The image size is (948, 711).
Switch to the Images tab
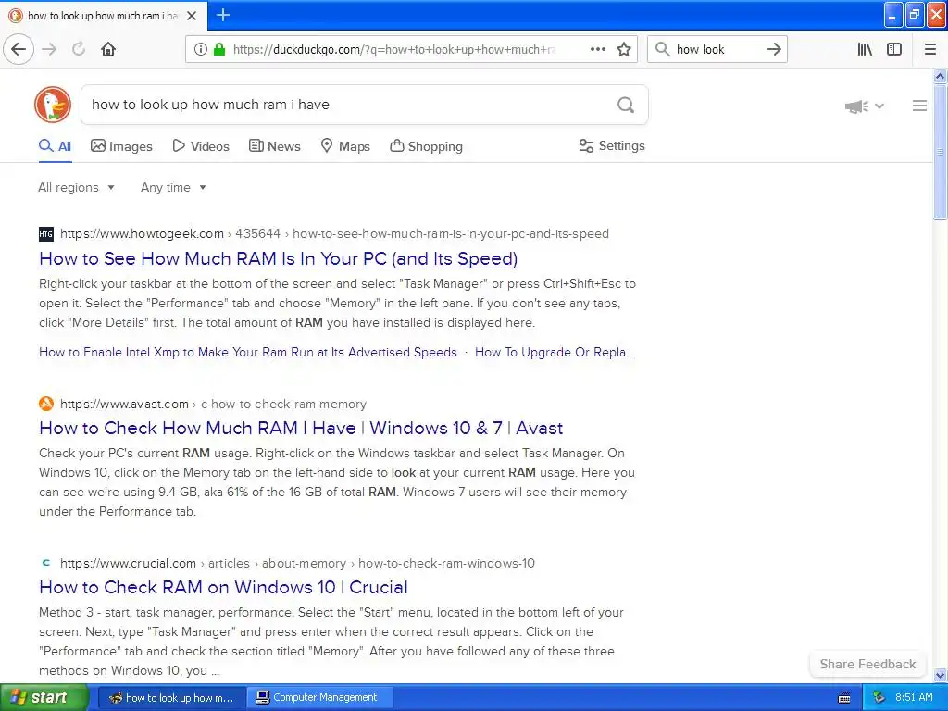tap(121, 146)
